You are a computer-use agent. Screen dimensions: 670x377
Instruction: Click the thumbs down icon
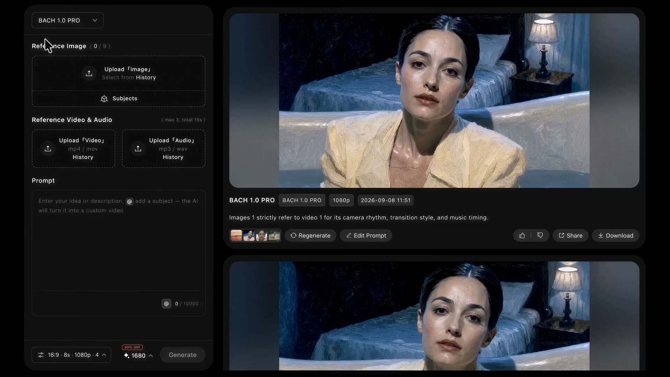click(x=540, y=236)
